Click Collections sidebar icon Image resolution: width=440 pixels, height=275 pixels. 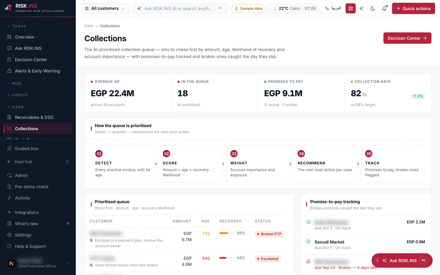[x=9, y=128]
